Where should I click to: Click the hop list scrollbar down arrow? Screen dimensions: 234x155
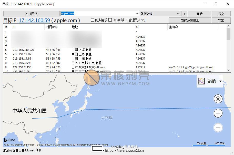(228, 70)
